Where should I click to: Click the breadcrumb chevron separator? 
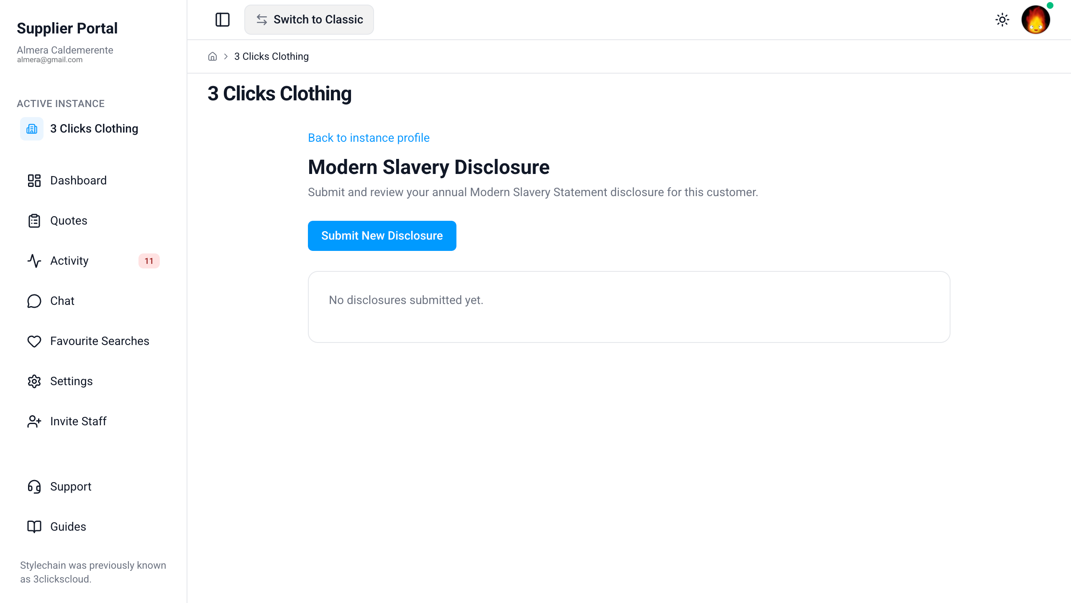coord(226,56)
